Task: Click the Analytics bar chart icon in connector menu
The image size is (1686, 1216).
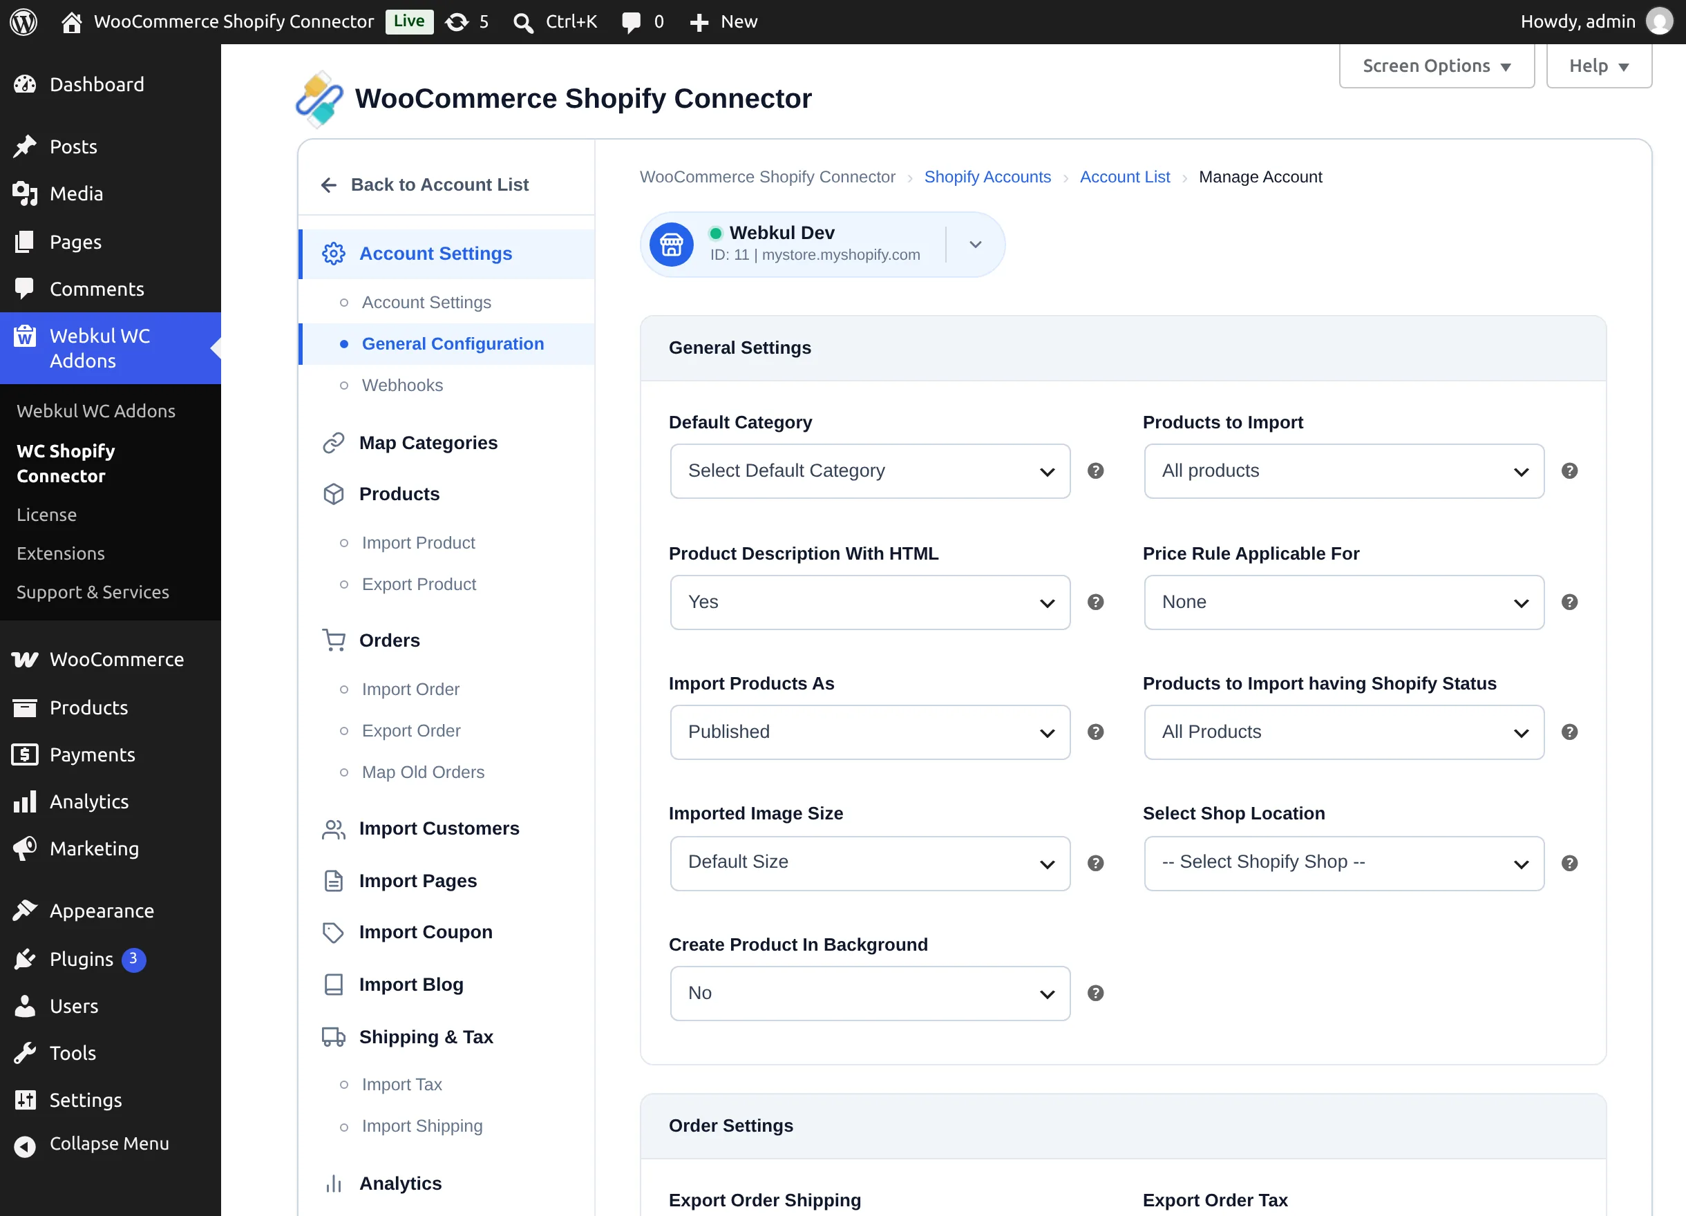Action: [x=334, y=1184]
